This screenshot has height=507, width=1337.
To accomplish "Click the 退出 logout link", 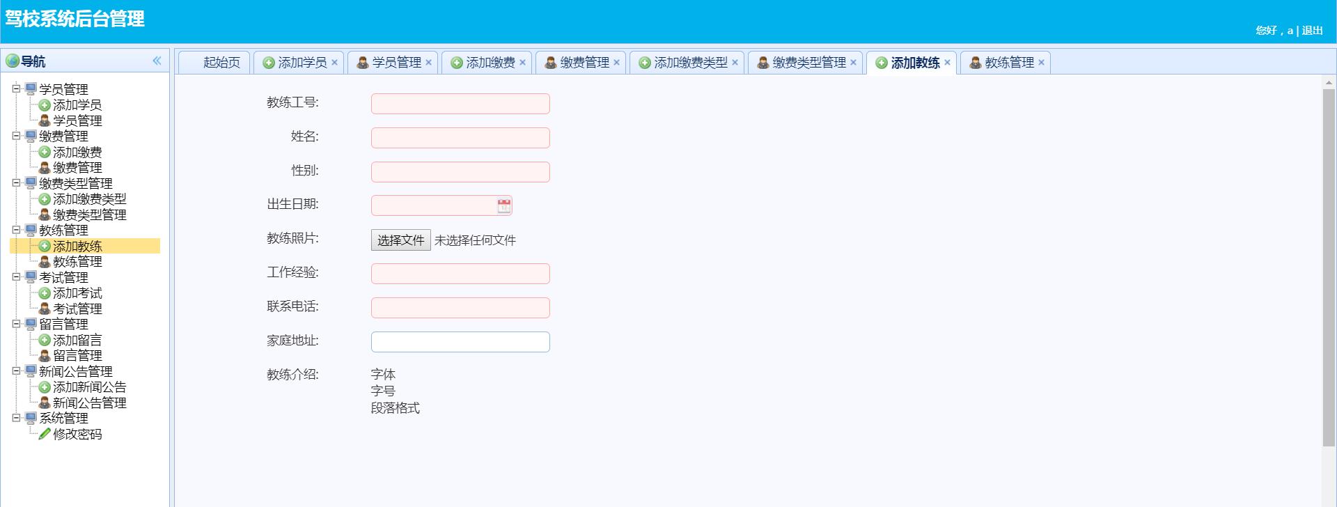I will [1313, 31].
